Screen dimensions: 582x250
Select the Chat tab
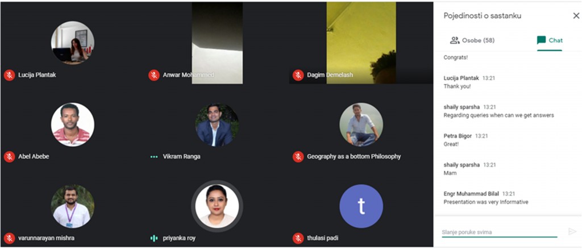coord(550,40)
